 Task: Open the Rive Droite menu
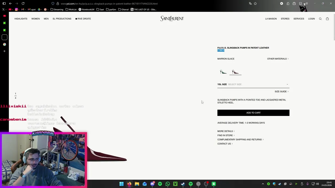pyautogui.click(x=83, y=19)
